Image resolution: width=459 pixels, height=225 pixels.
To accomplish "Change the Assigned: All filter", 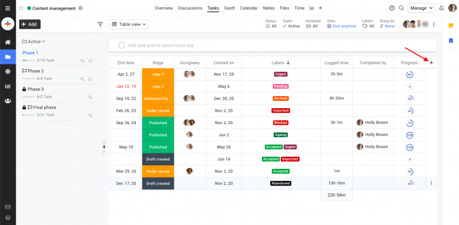I will click(x=313, y=24).
